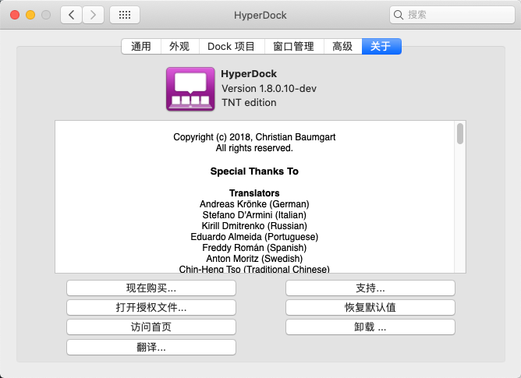521x378 pixels.
Task: Switch to the 外观 tab
Action: point(179,47)
